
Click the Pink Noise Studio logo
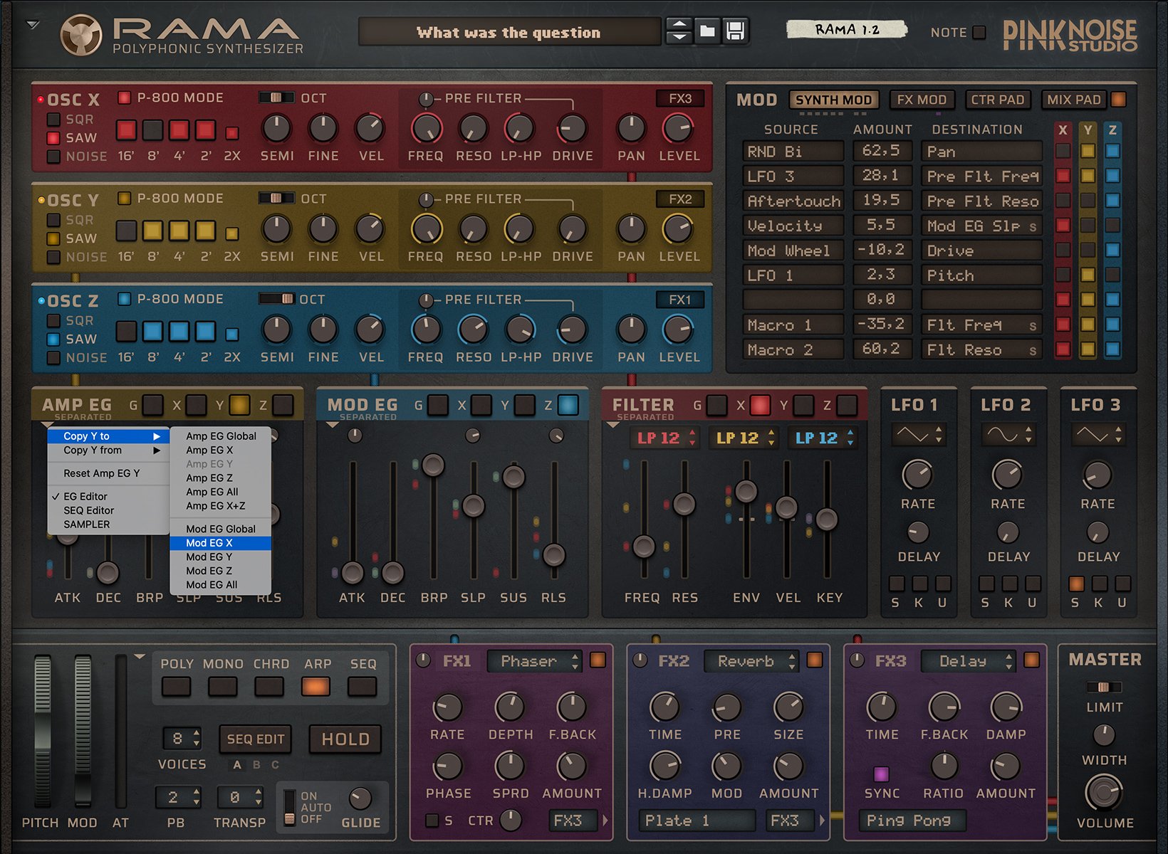pos(1068,36)
